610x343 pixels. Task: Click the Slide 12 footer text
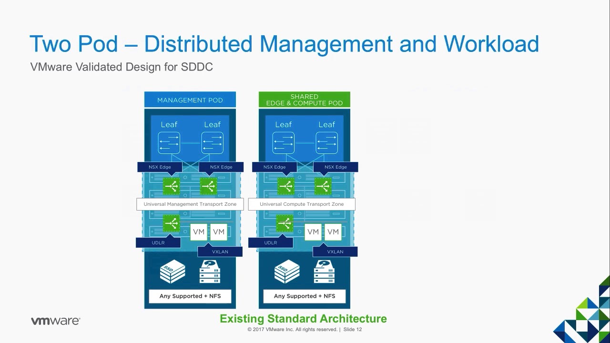pos(353,330)
